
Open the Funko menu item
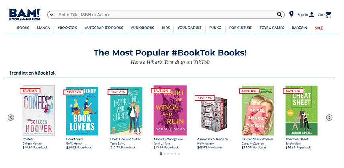(215, 28)
